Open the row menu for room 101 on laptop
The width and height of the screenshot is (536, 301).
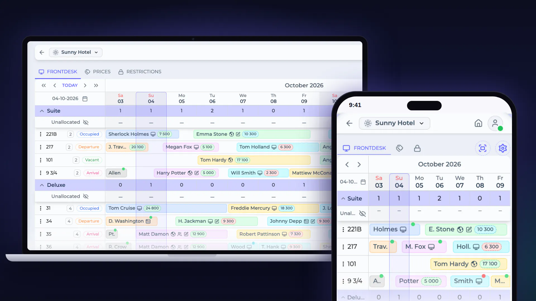[x=40, y=160]
